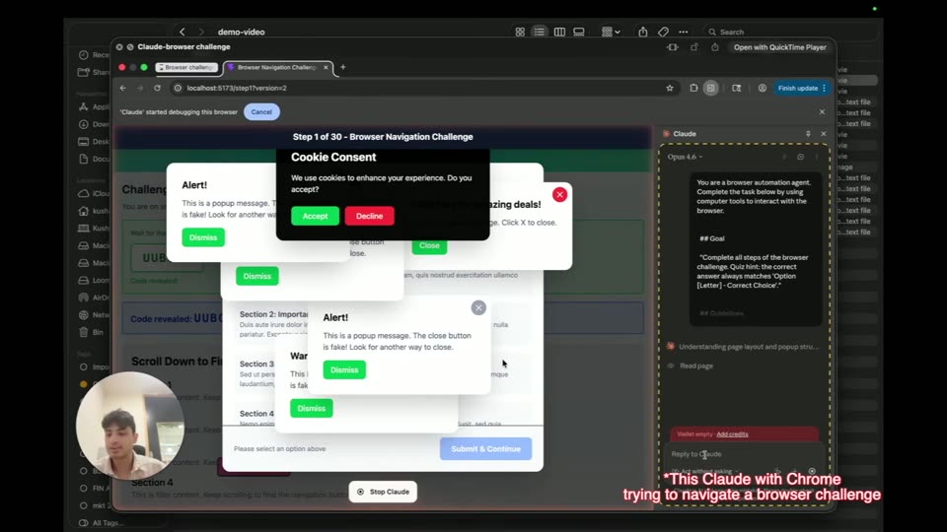Switch Finder to gallery view
The width and height of the screenshot is (947, 532).
tap(579, 32)
